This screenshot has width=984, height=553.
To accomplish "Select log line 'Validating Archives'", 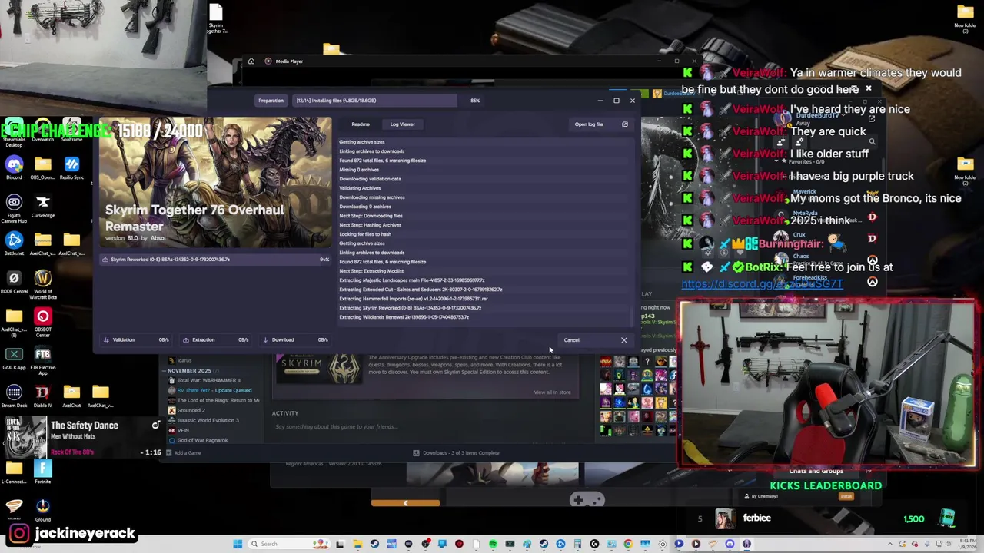I will point(360,188).
